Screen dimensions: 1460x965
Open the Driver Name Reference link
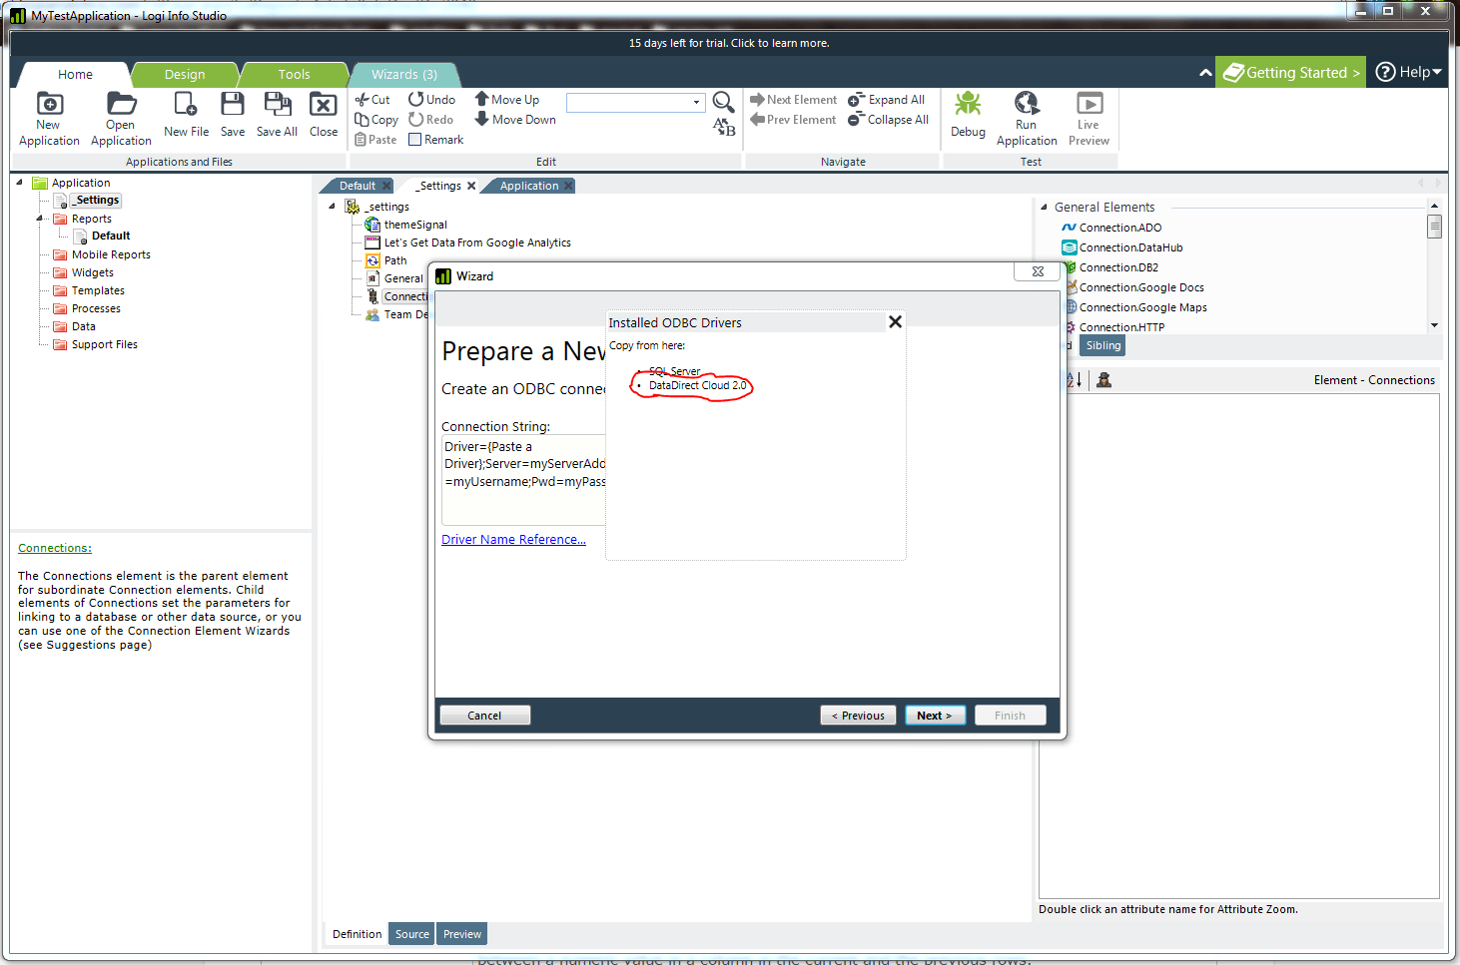(513, 540)
